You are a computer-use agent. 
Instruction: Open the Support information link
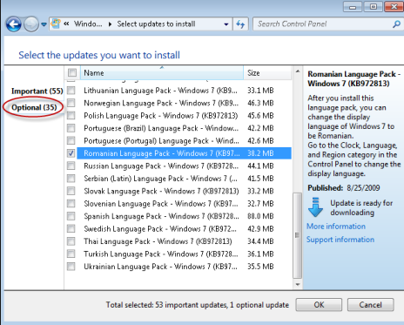click(x=340, y=240)
